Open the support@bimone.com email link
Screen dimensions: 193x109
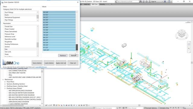tap(41, 67)
